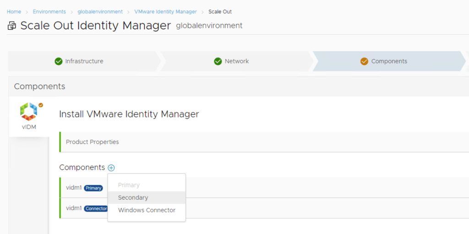Screen dimensions: 469x234
Task: Click the blue Primary badge on vidm1
Action: [x=93, y=188]
